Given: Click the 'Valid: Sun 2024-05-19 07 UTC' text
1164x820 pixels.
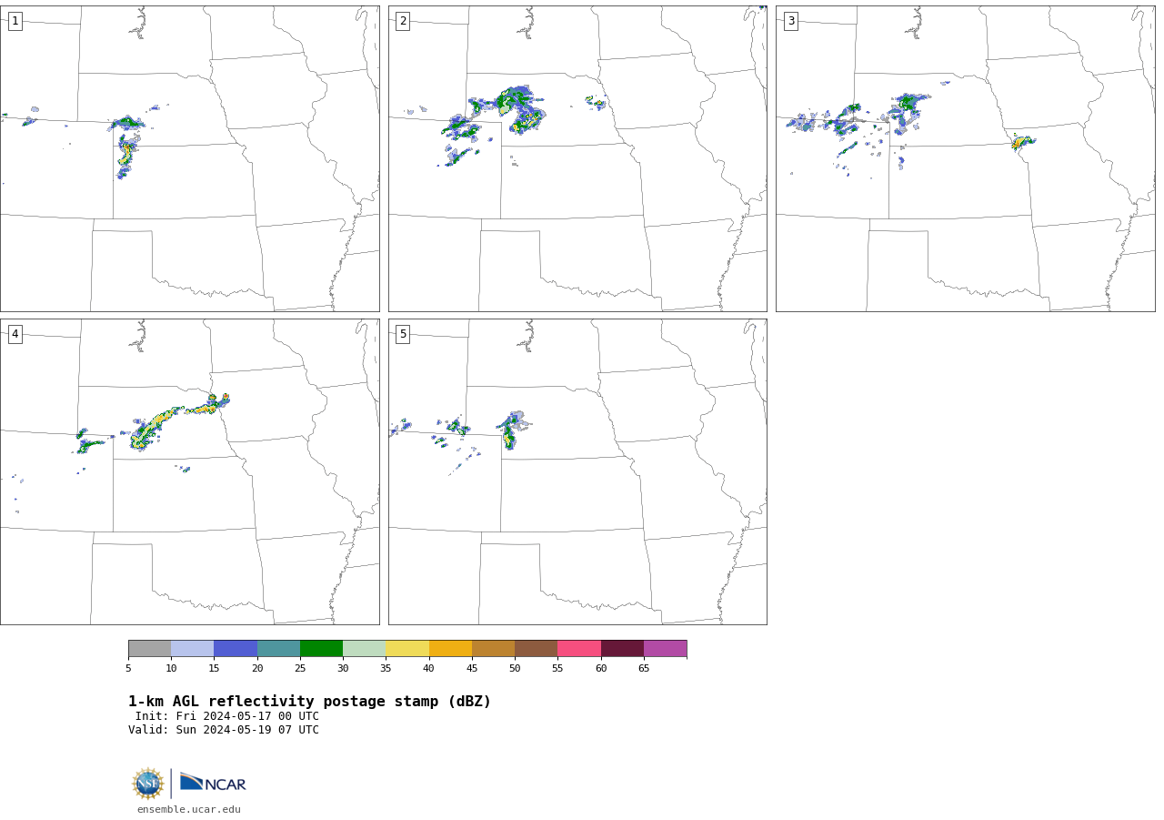Looking at the screenshot, I should pyautogui.click(x=224, y=730).
